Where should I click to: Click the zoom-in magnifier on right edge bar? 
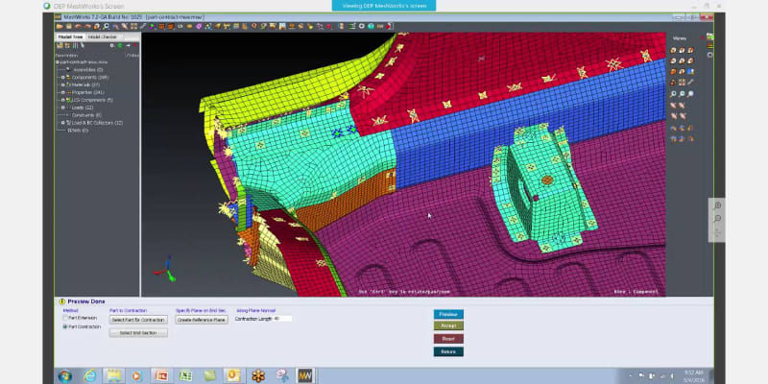click(x=718, y=206)
